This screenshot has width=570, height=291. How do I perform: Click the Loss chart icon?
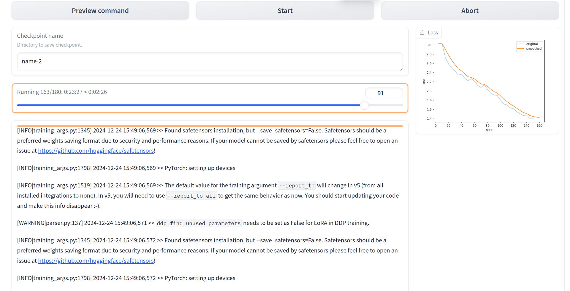(x=422, y=33)
